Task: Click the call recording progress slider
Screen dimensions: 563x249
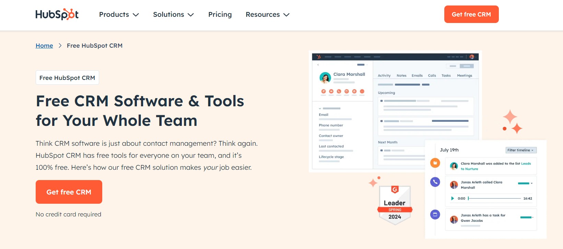Action: click(494, 198)
